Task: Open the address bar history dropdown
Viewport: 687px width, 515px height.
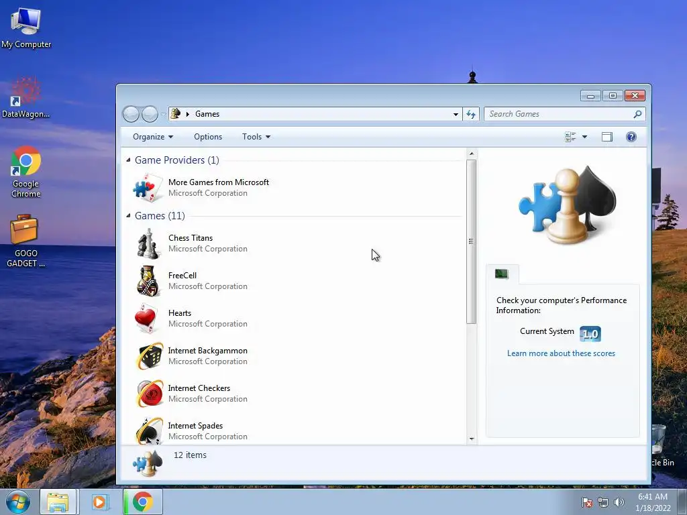Action: pos(456,114)
